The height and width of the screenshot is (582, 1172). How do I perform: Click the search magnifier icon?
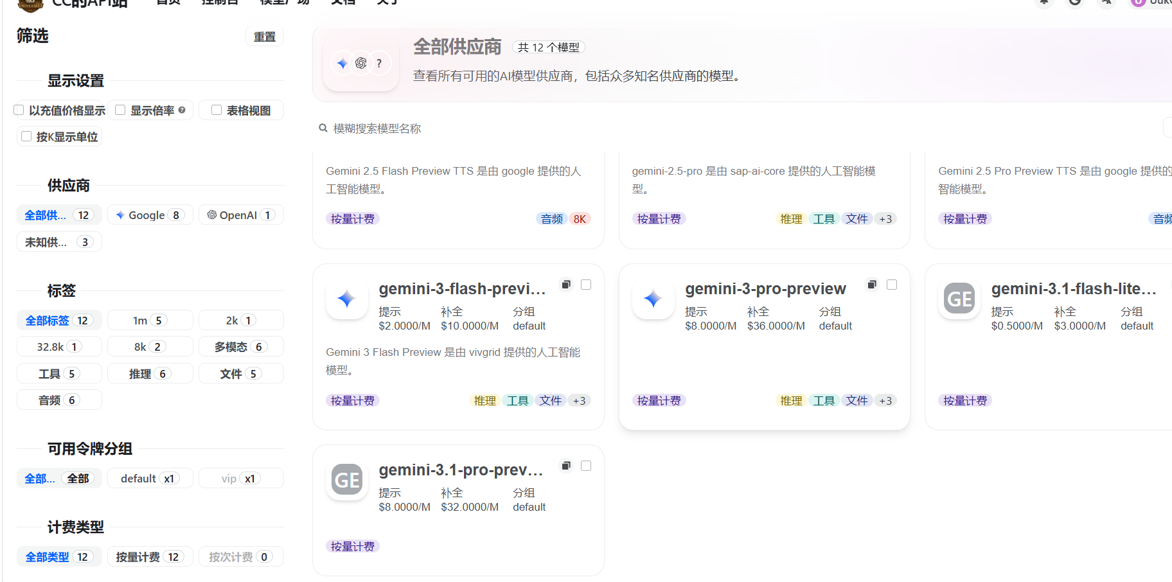pos(323,128)
